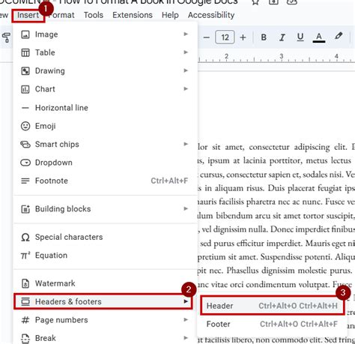Click the Drawing icon
355x344 pixels.
coord(25,71)
